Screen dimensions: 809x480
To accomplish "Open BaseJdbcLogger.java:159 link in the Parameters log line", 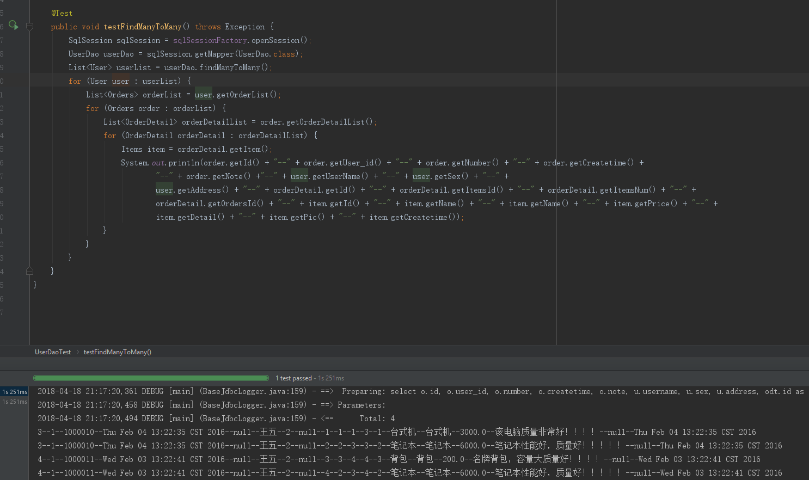I will point(253,405).
